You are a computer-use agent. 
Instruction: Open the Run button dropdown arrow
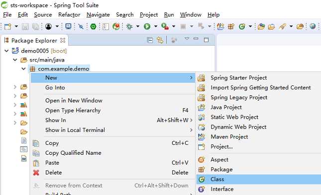pos(156,26)
